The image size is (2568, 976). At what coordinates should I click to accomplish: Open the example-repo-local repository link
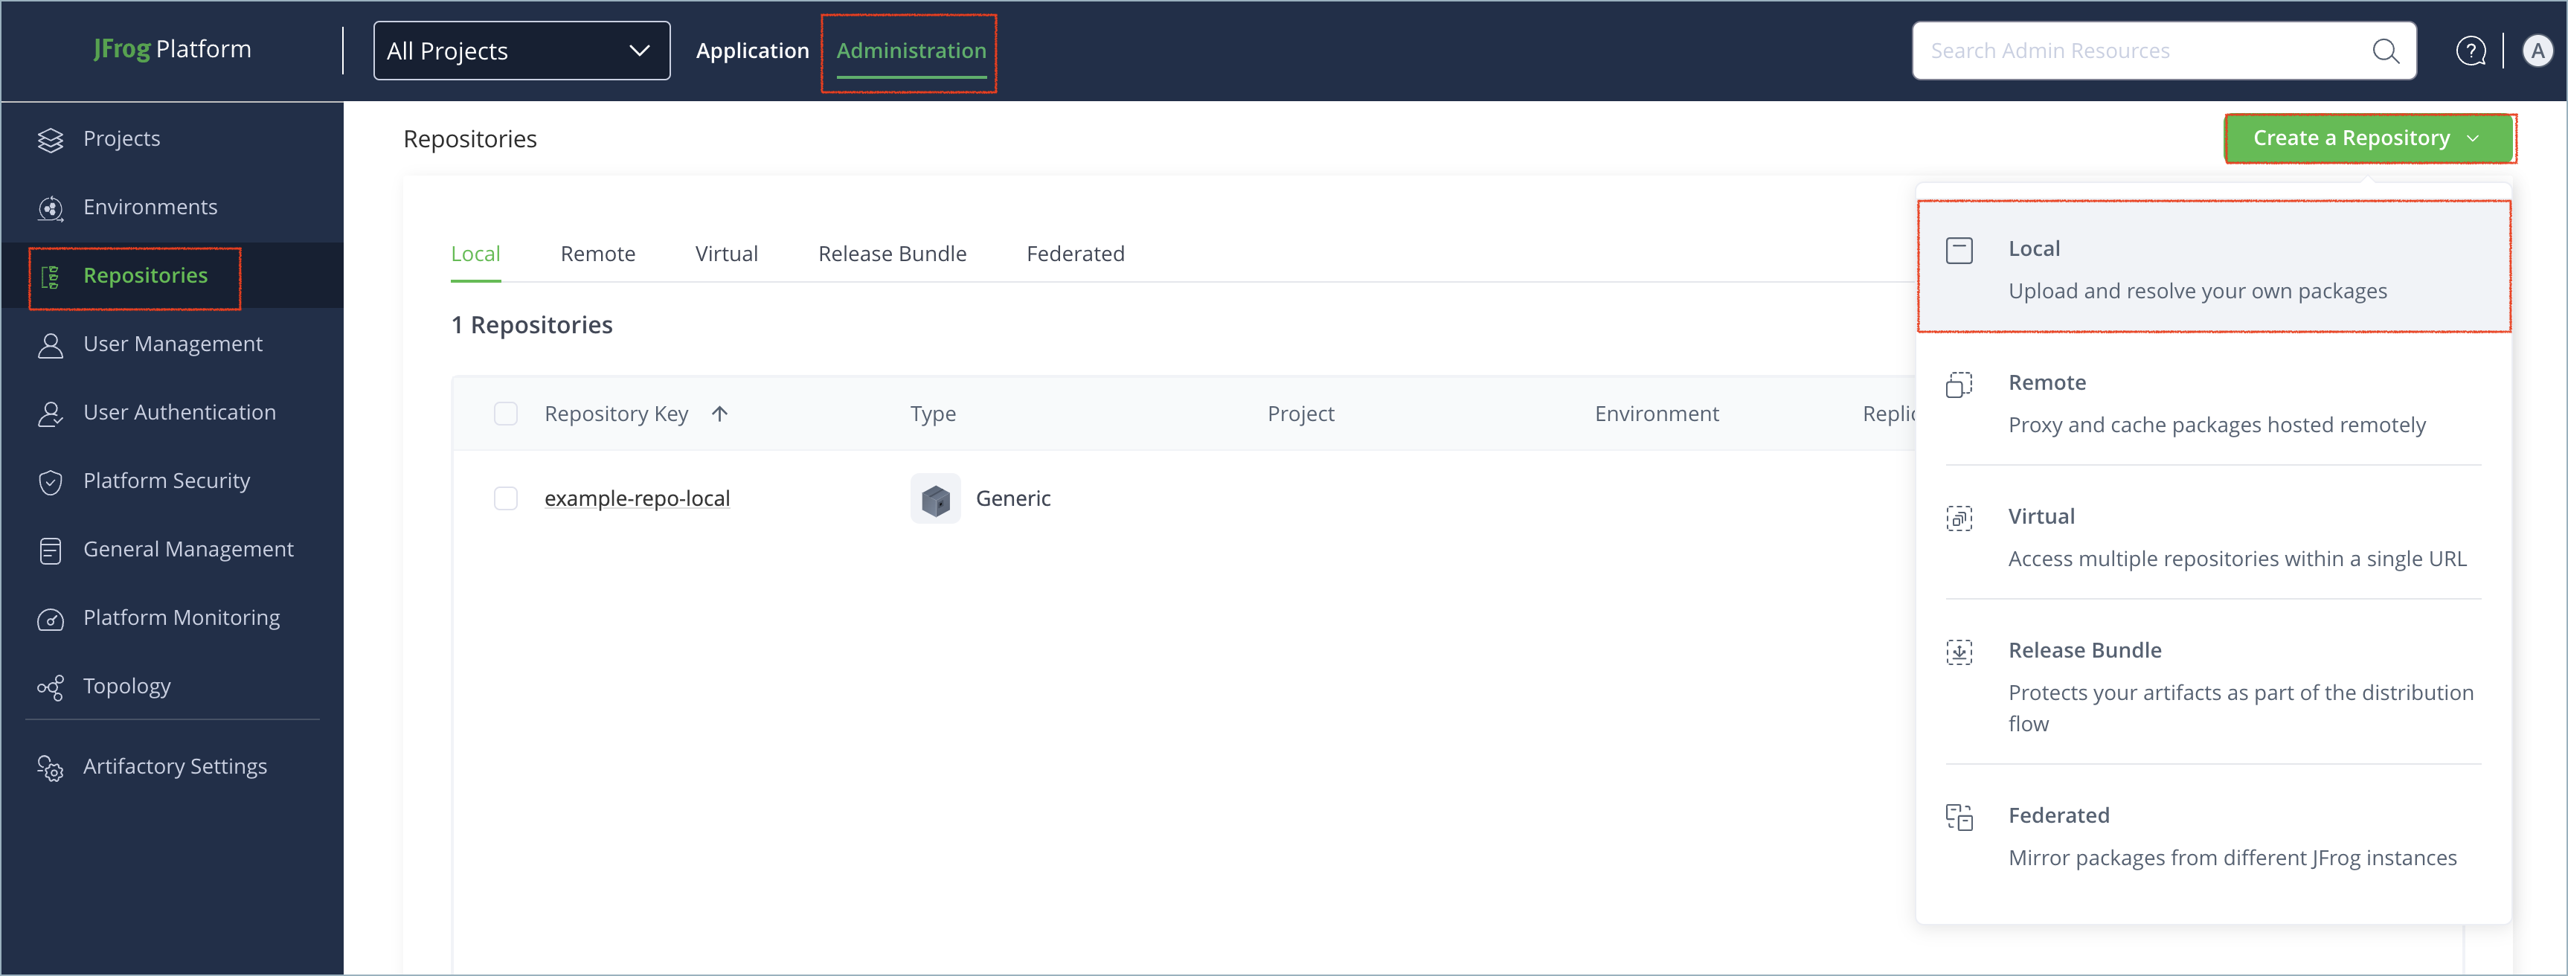(637, 498)
